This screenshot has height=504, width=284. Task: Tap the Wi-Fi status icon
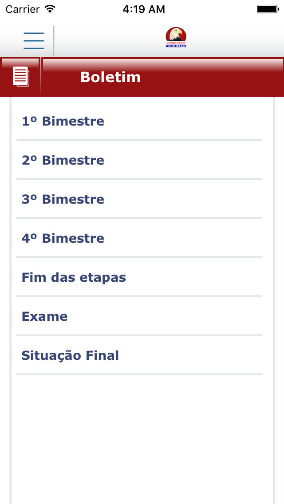click(x=50, y=9)
